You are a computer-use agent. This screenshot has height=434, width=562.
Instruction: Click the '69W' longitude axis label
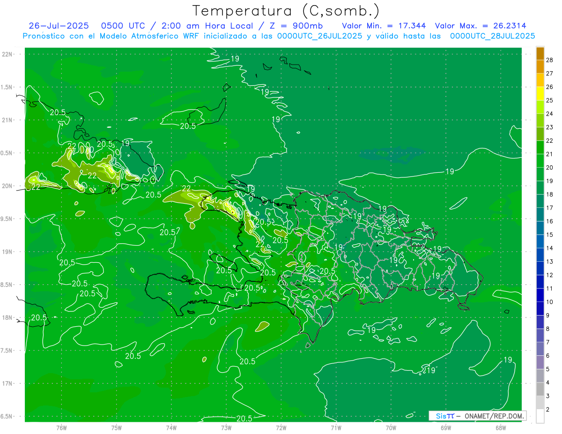[446, 427]
